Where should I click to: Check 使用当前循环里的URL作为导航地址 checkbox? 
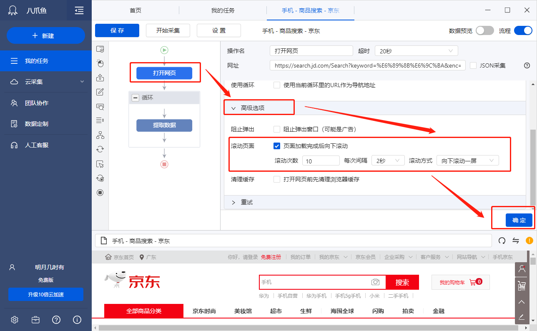(x=277, y=85)
